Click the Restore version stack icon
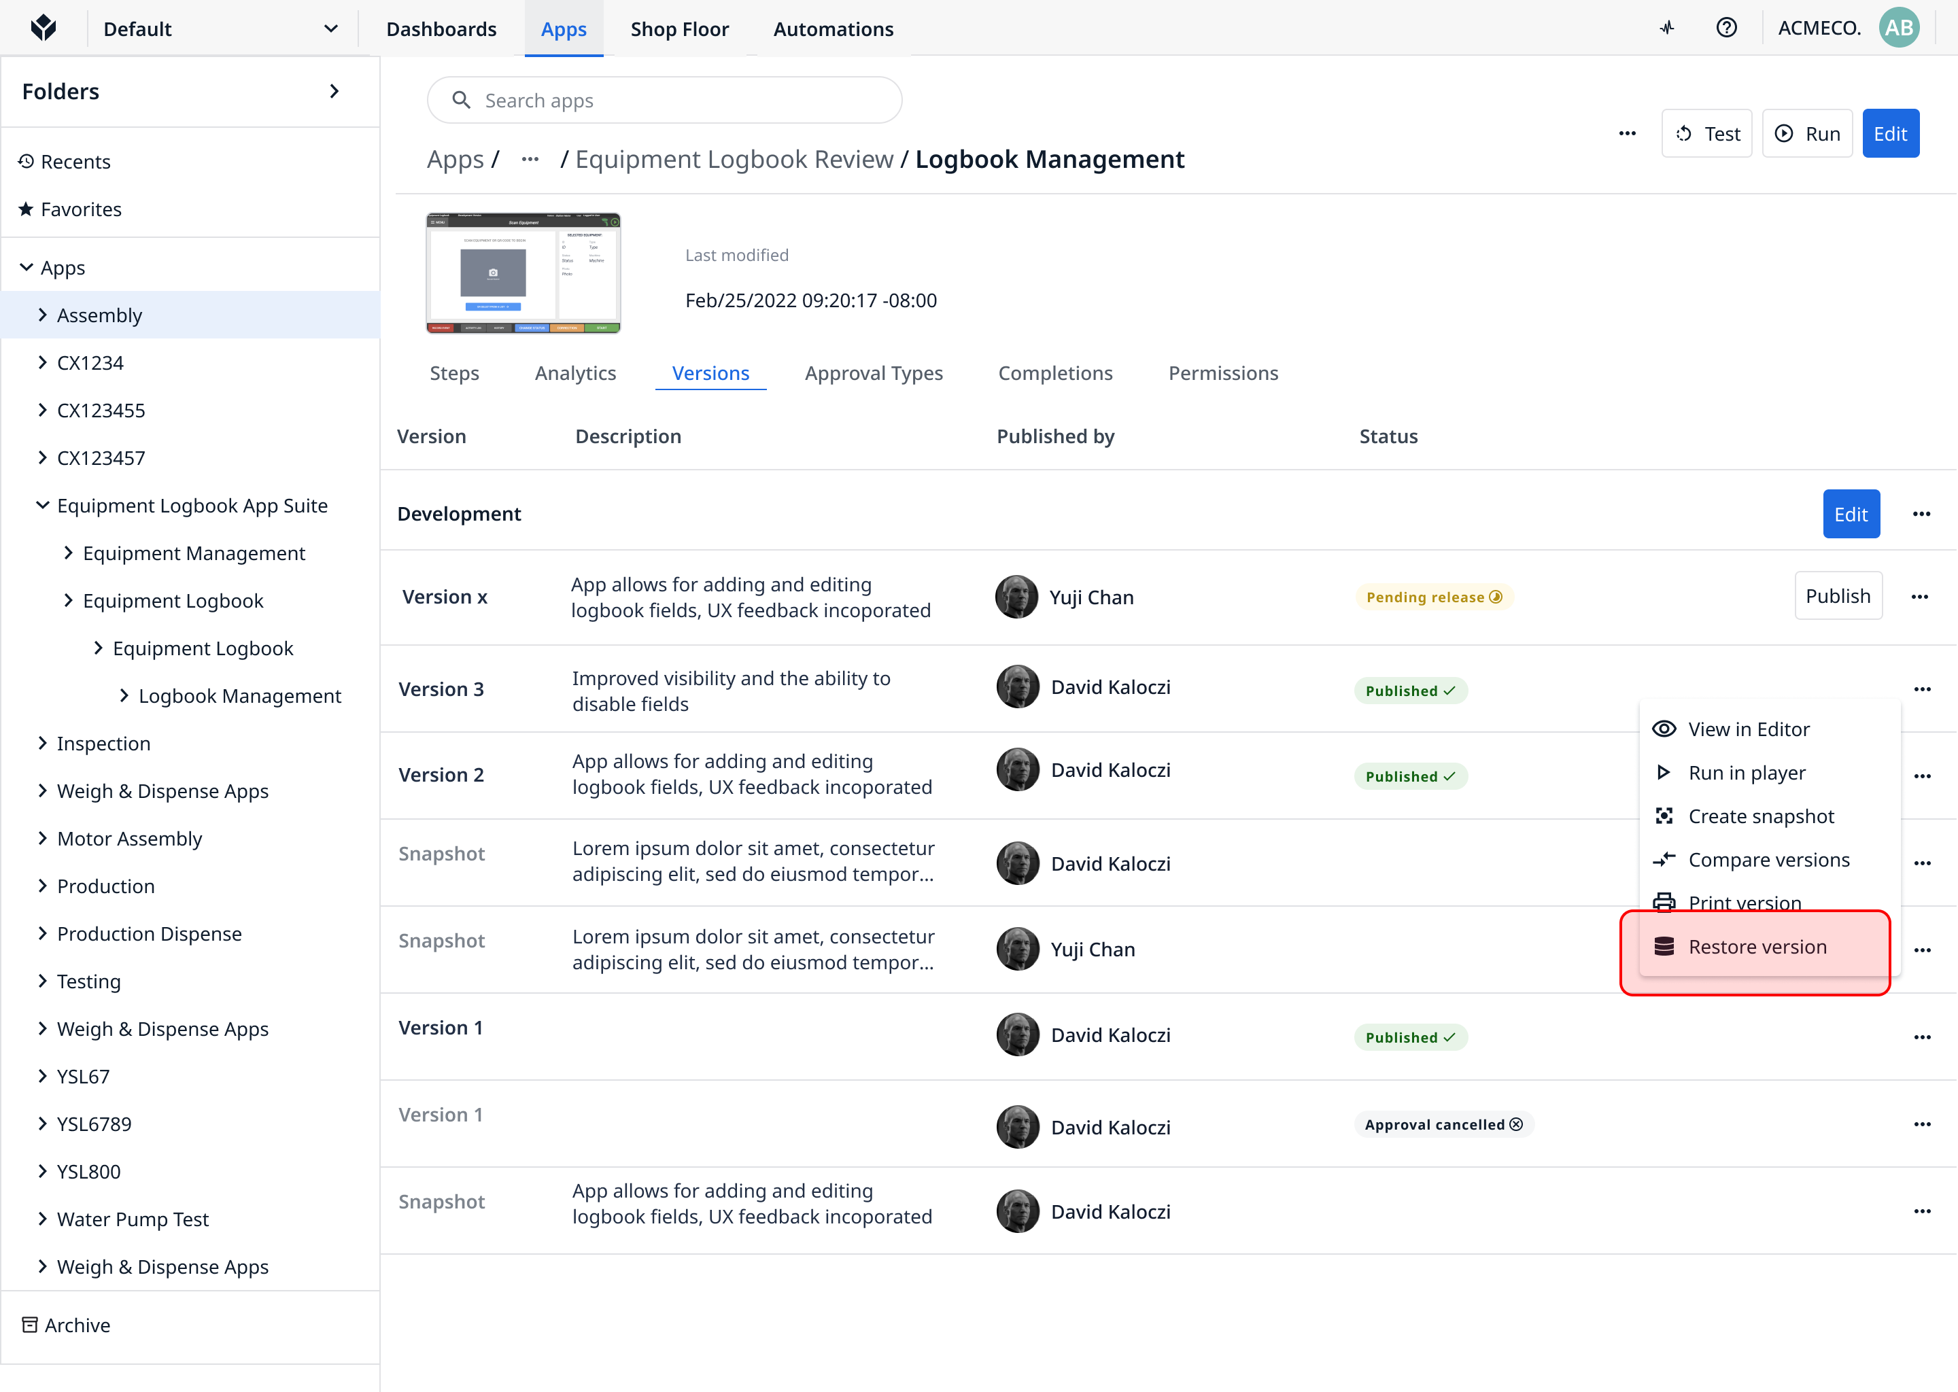Viewport: 1958px width, 1392px height. pyautogui.click(x=1664, y=946)
